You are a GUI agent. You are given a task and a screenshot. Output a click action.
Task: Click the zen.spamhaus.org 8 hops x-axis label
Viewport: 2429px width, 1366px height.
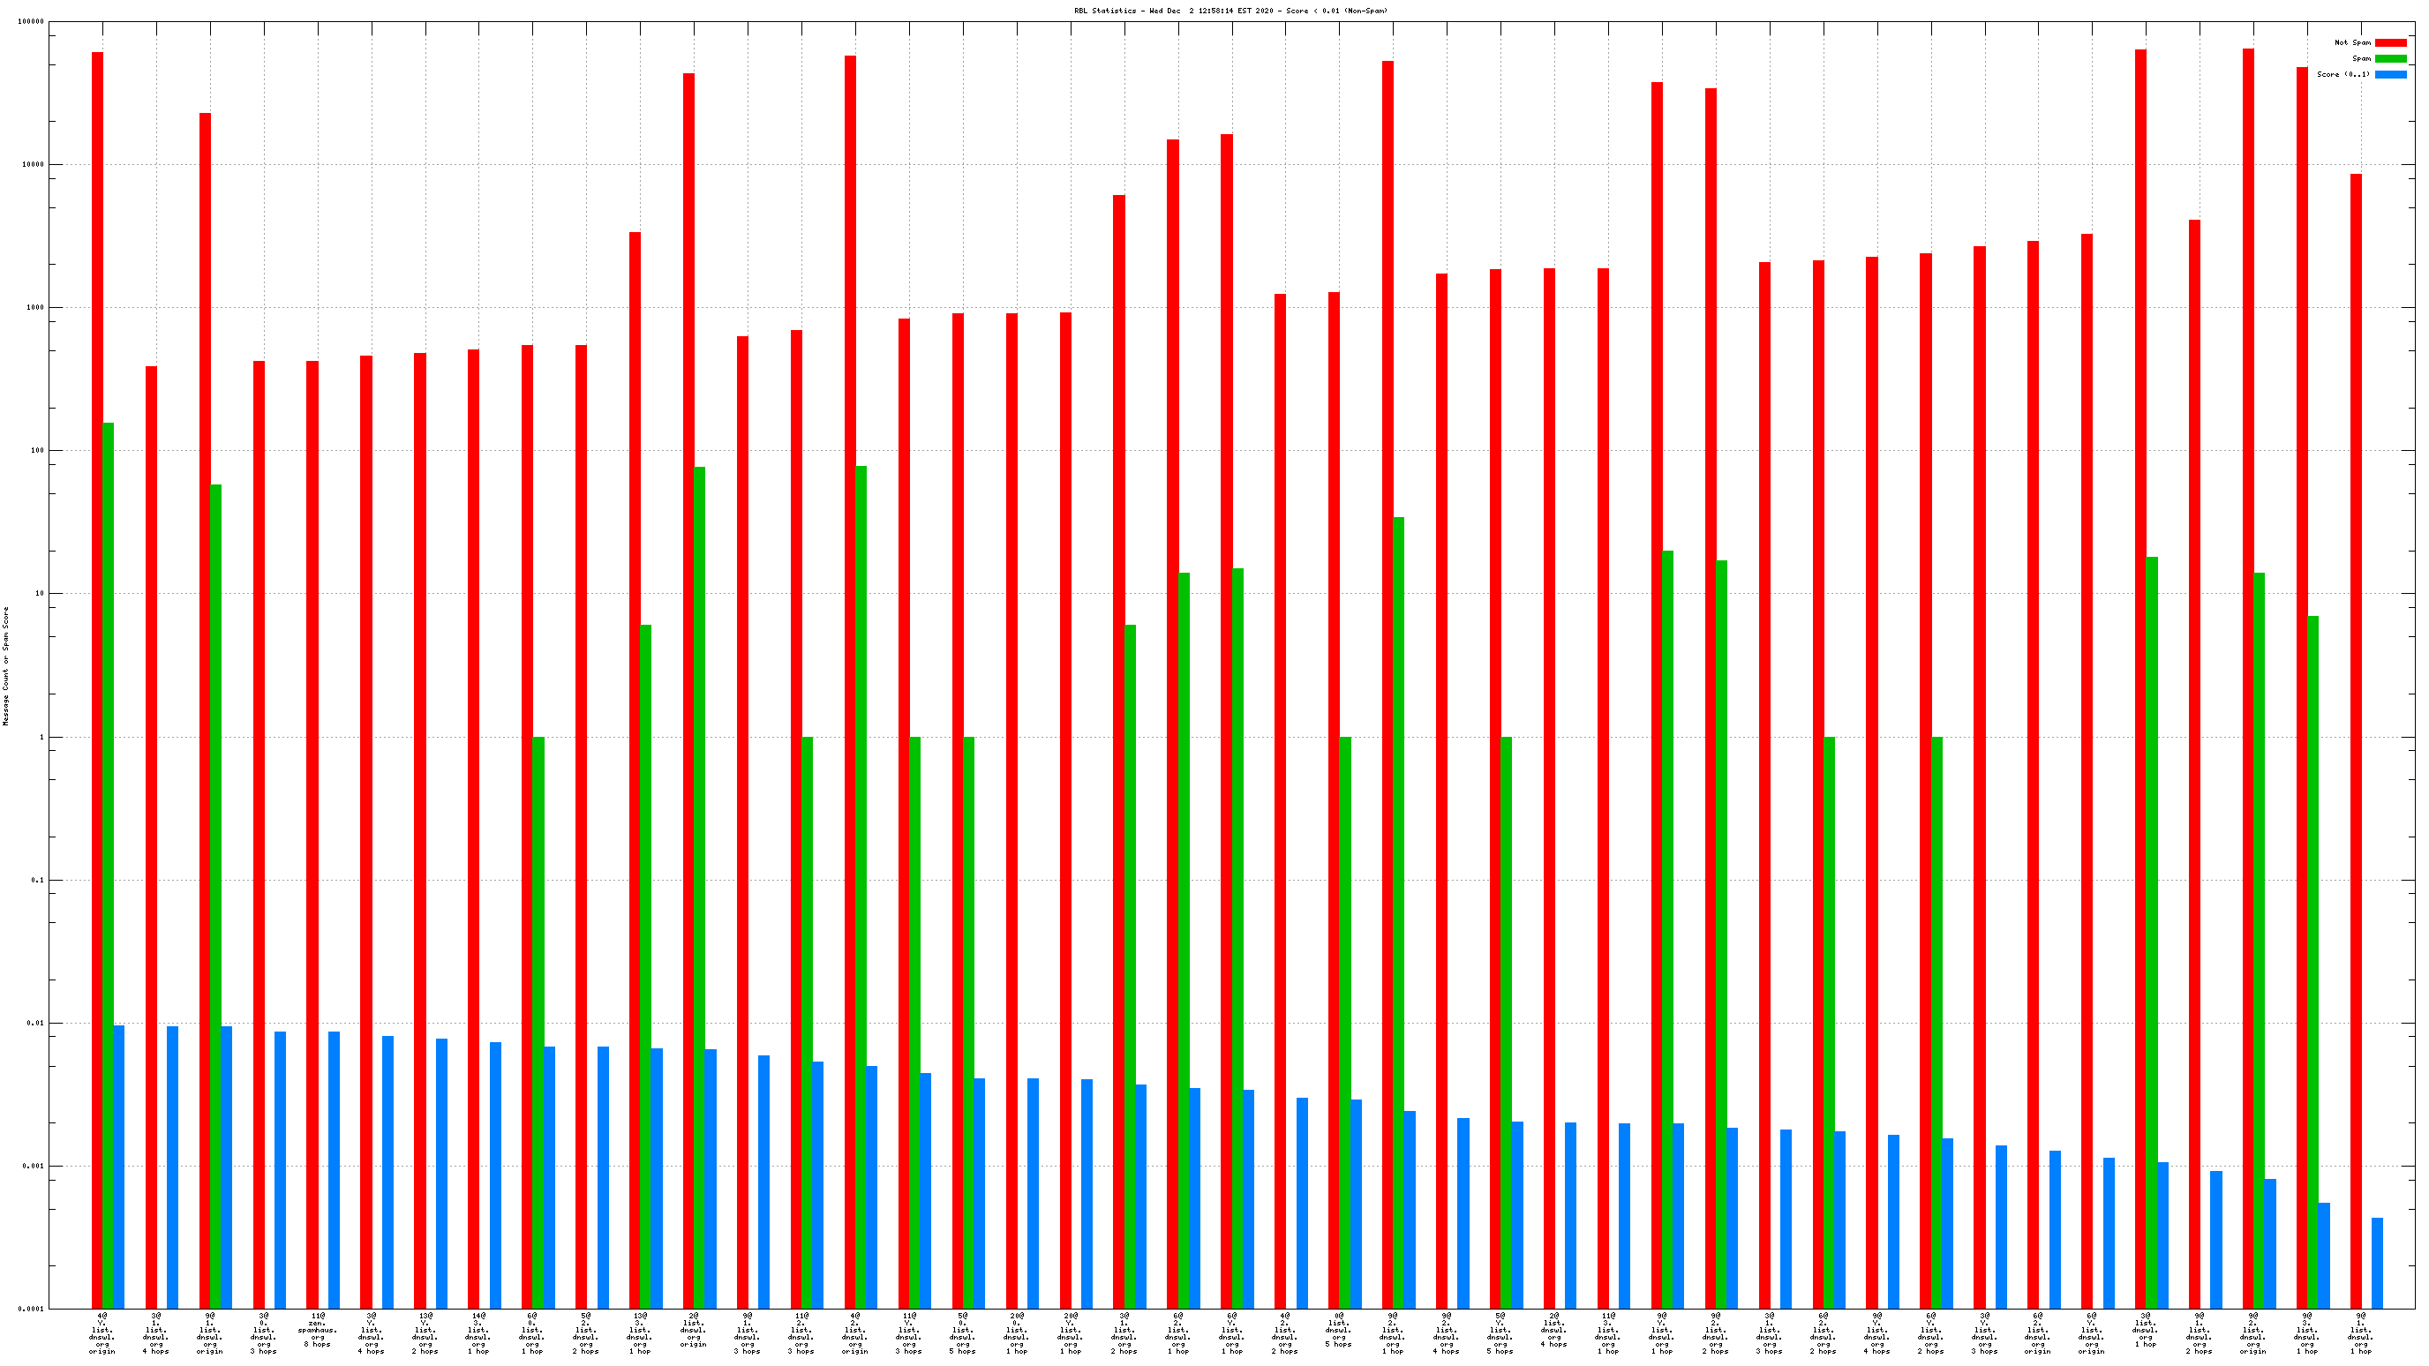[318, 1329]
